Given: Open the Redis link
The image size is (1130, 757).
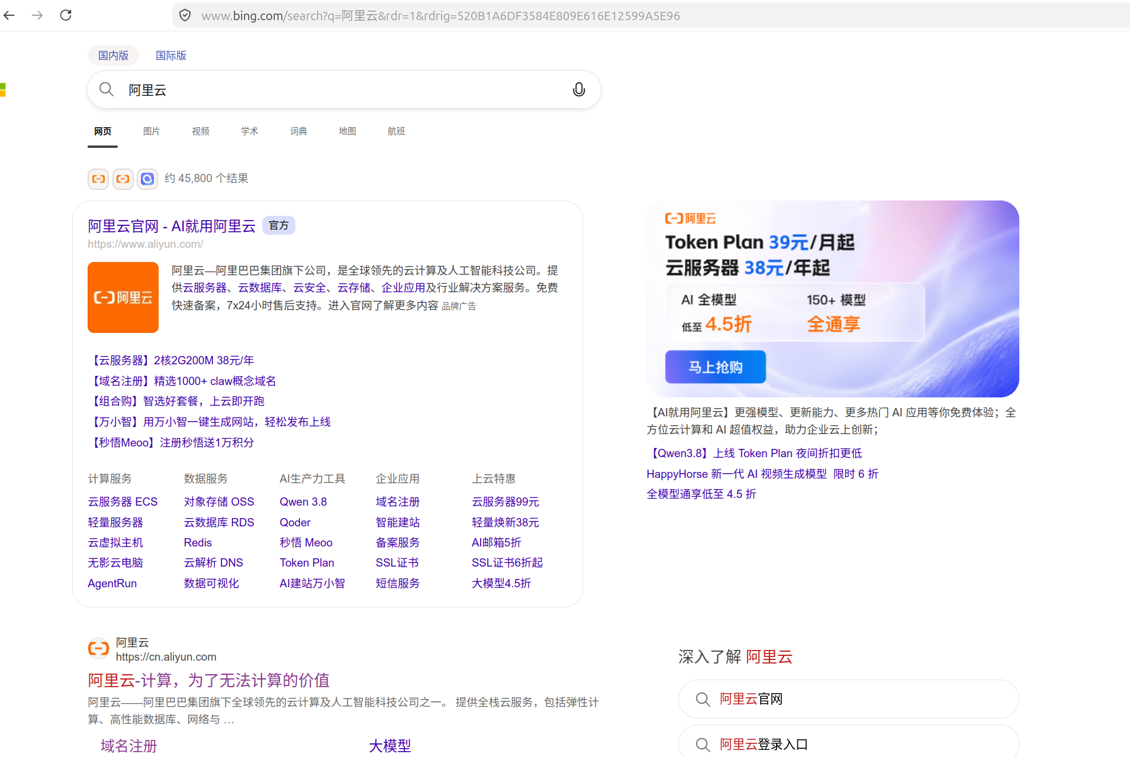Looking at the screenshot, I should (198, 543).
